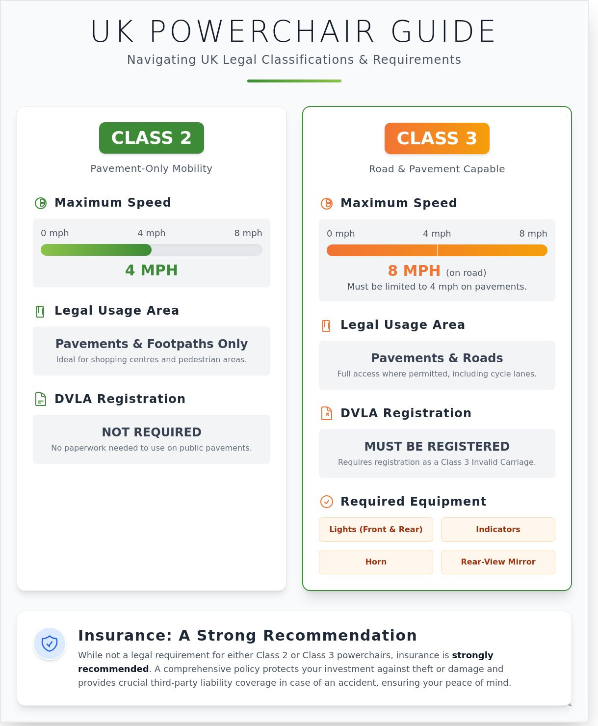Click the blue insurance shield icon
Image resolution: width=598 pixels, height=726 pixels.
tap(50, 644)
